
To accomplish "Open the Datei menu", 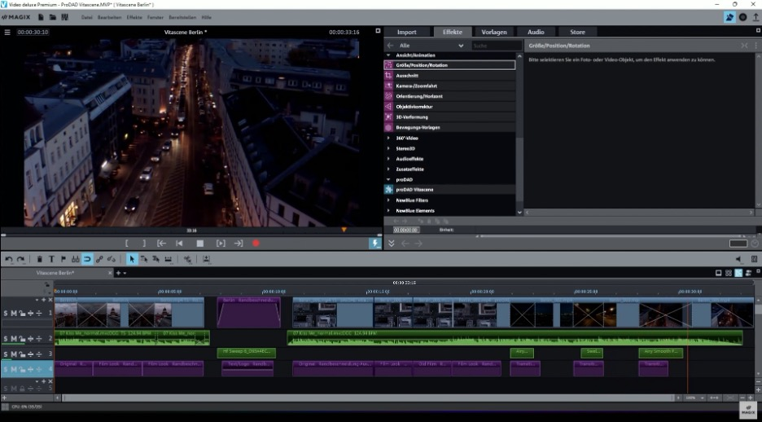I will click(x=87, y=17).
